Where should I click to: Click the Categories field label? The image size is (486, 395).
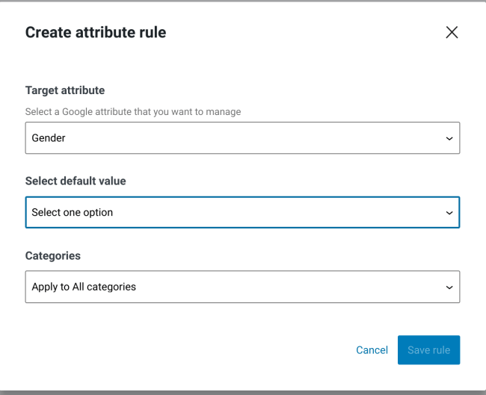pos(52,255)
